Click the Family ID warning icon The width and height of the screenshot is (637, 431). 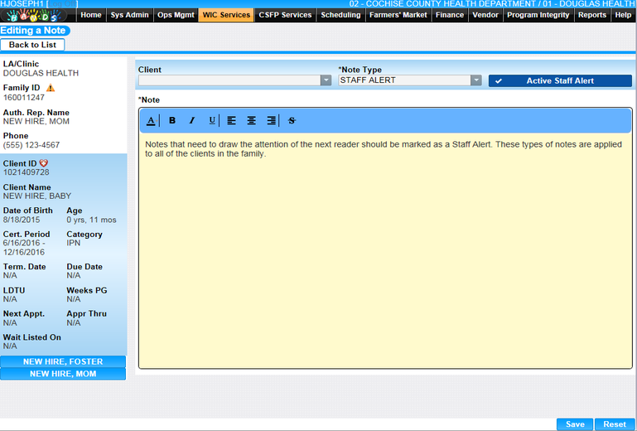coord(51,87)
